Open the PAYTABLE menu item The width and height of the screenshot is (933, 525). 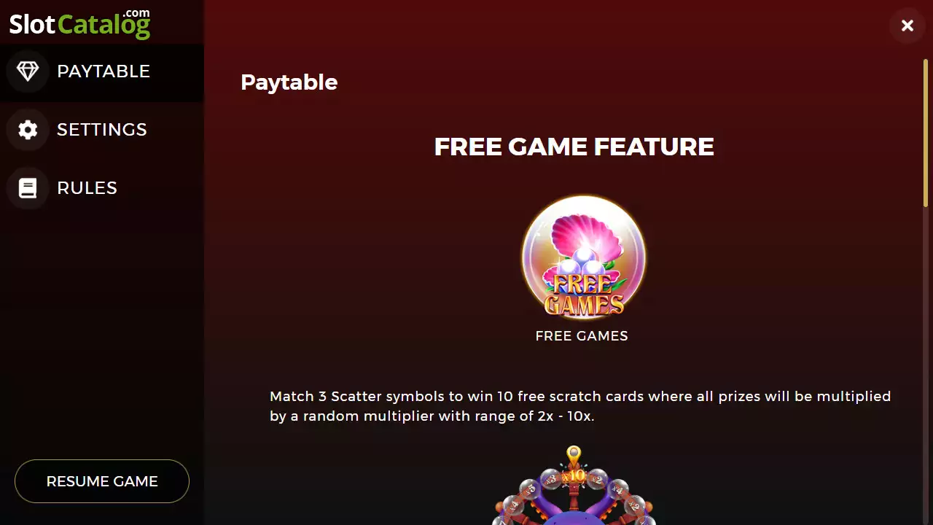pos(102,71)
